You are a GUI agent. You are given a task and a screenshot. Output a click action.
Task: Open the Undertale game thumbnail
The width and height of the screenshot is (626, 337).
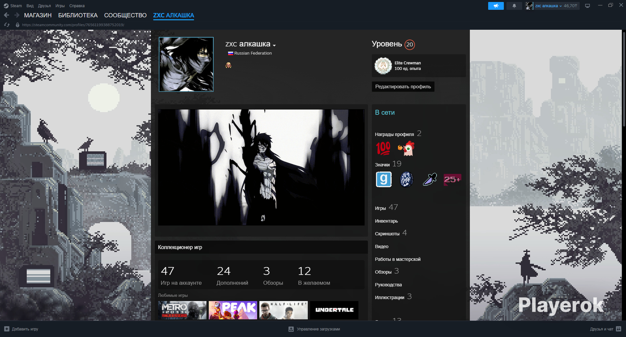(x=334, y=310)
